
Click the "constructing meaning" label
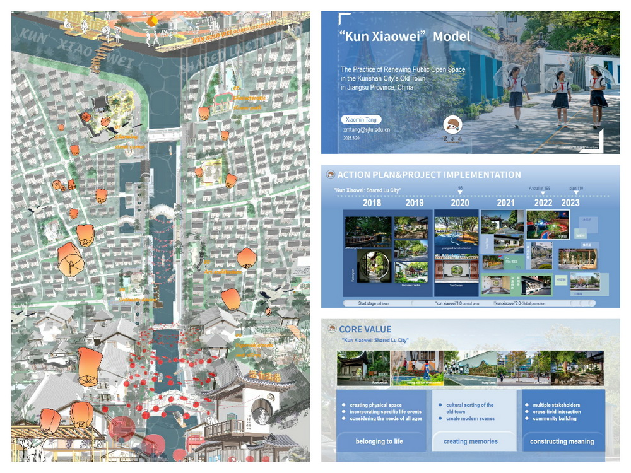coord(562,441)
